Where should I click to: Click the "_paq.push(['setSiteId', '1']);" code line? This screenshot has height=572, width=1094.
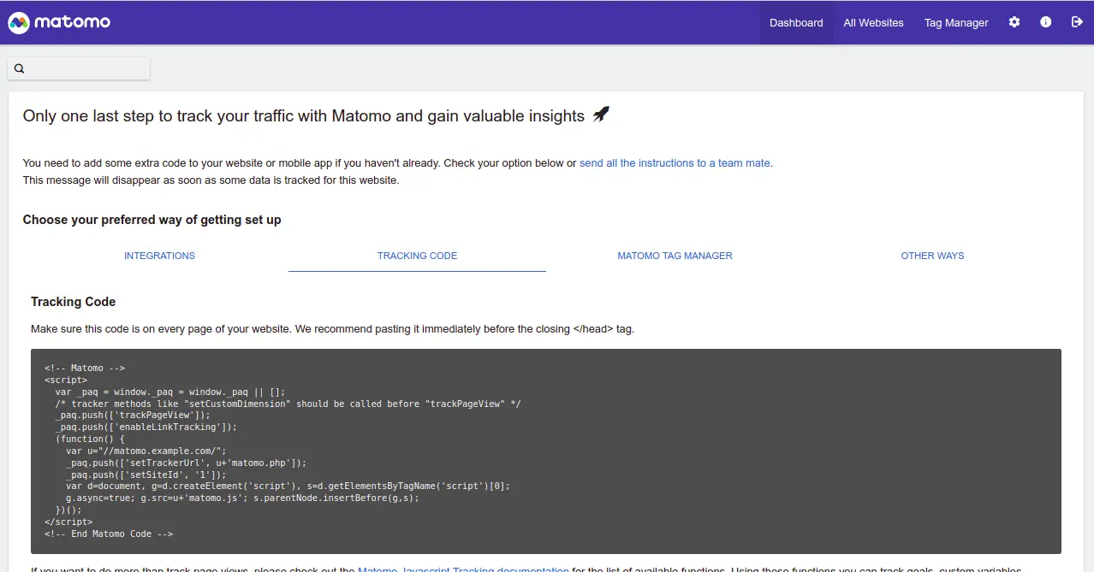(146, 475)
